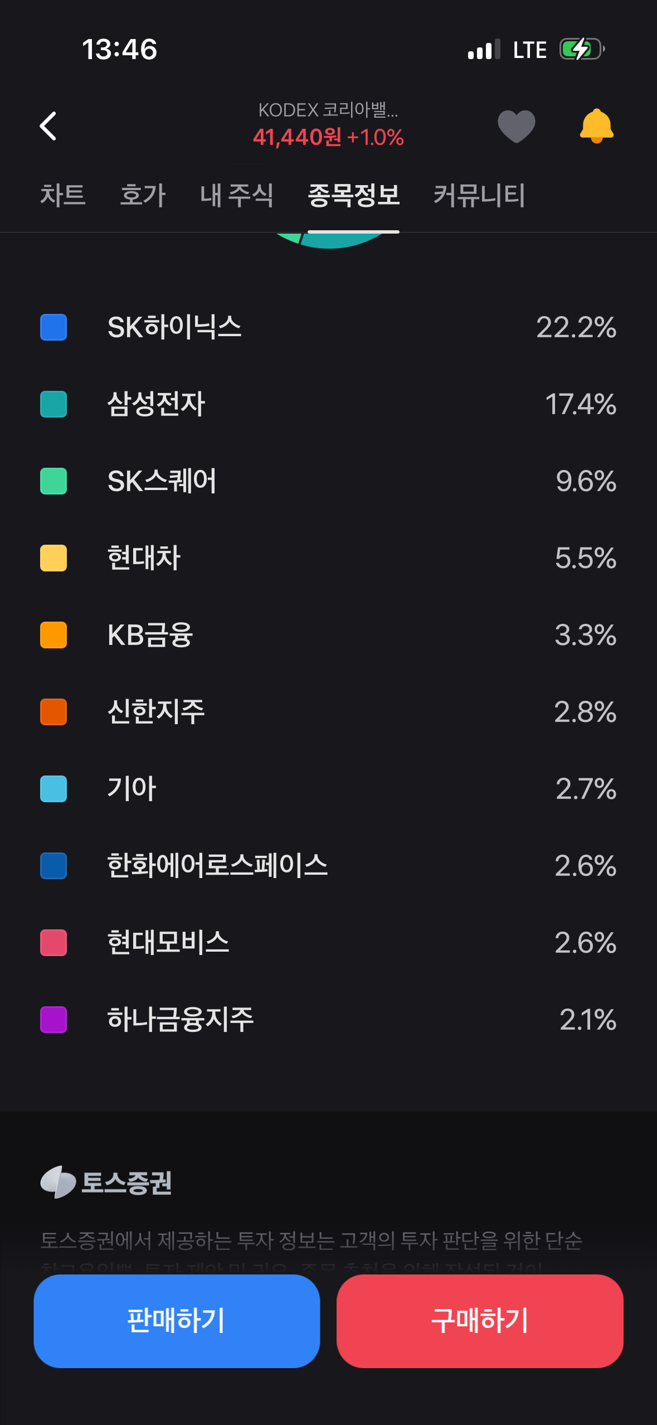657x1425 pixels.
Task: Open the 내 주식 tab
Action: 237,196
